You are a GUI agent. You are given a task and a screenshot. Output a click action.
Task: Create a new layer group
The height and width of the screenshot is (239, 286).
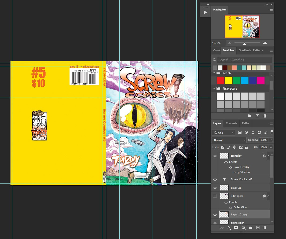(250, 227)
